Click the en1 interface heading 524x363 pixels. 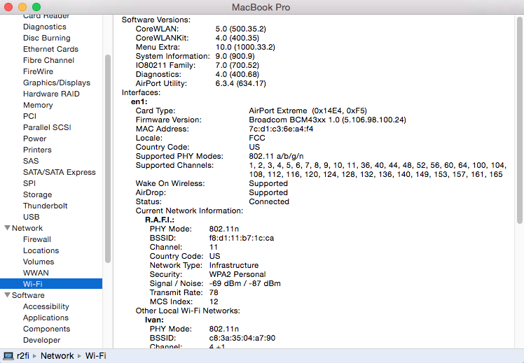pyautogui.click(x=139, y=101)
